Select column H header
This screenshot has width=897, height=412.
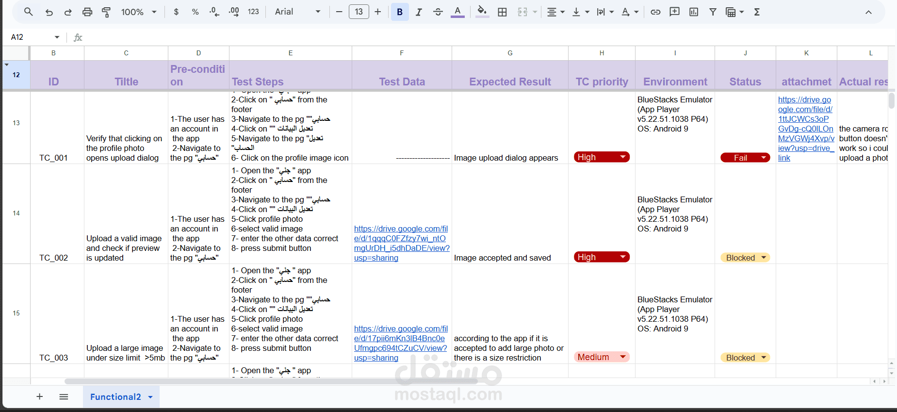pyautogui.click(x=602, y=53)
